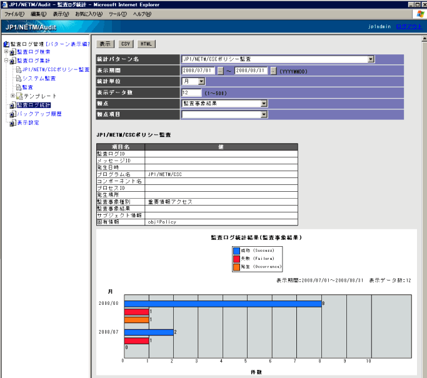Click the icon next to 監査ログ検索

[x=13, y=52]
